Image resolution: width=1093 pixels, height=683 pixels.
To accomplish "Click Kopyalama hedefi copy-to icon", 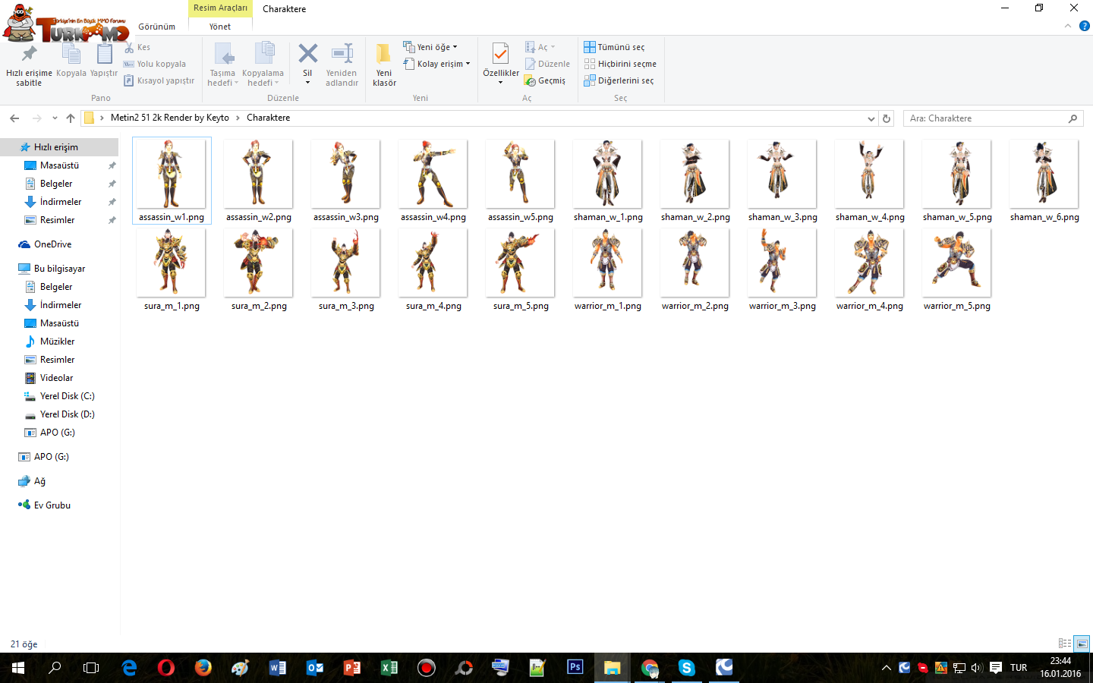I will (x=263, y=54).
